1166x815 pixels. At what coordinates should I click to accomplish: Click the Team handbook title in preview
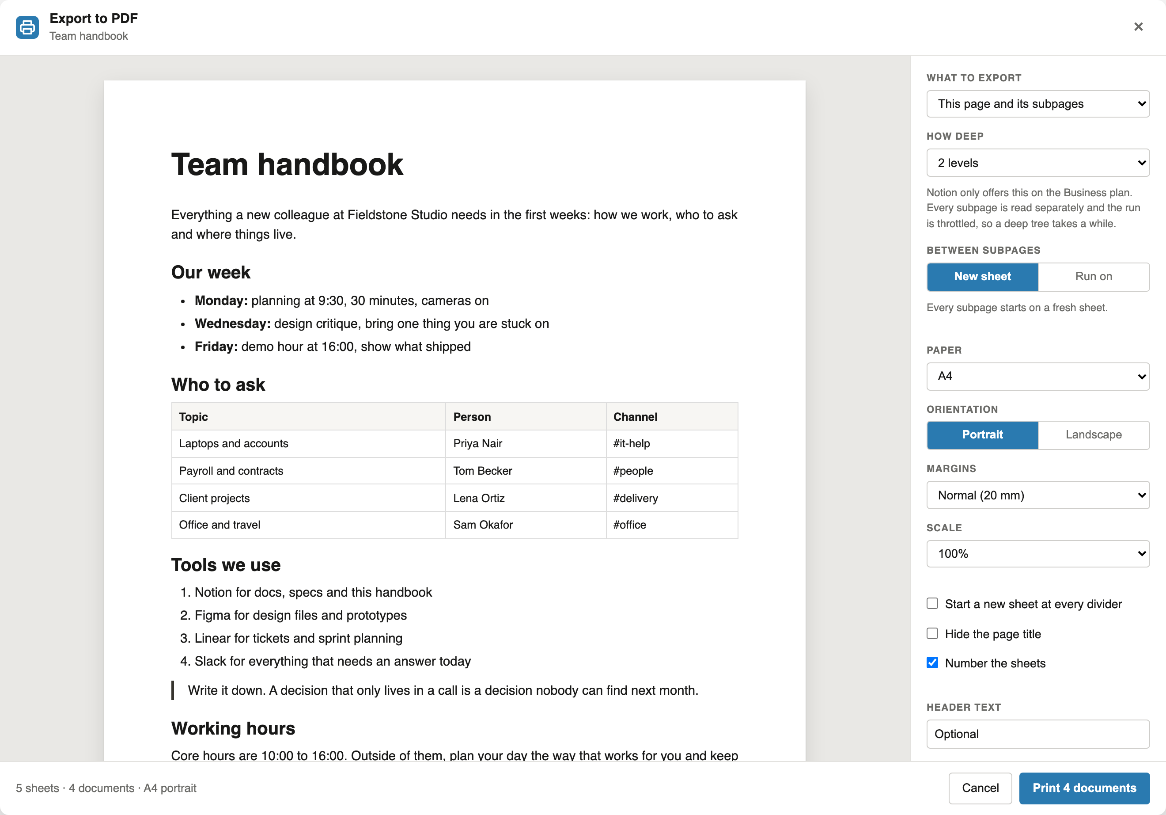[287, 164]
